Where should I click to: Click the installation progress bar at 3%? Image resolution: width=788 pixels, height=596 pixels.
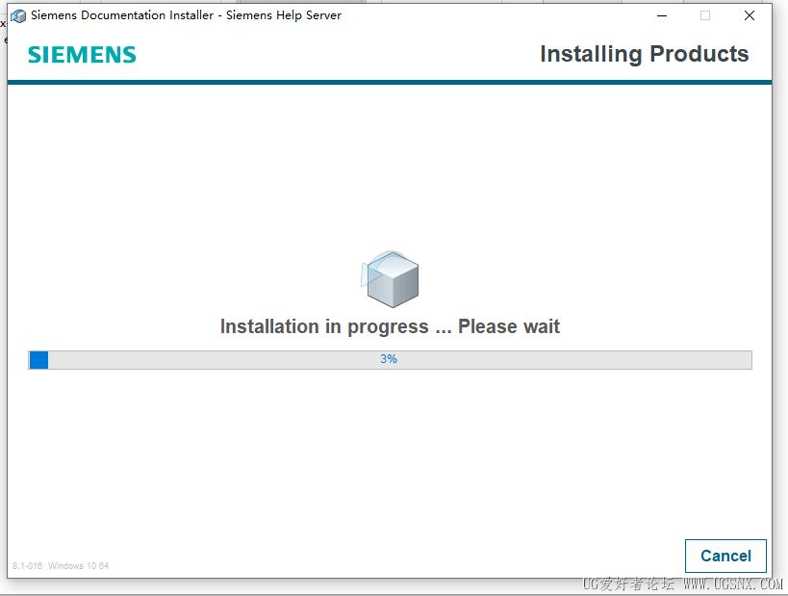390,360
